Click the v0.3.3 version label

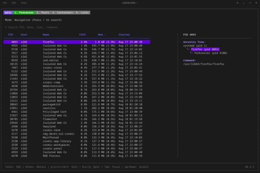(250, 167)
